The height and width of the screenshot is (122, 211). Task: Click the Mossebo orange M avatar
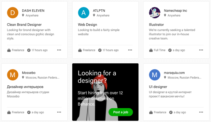click(x=13, y=75)
